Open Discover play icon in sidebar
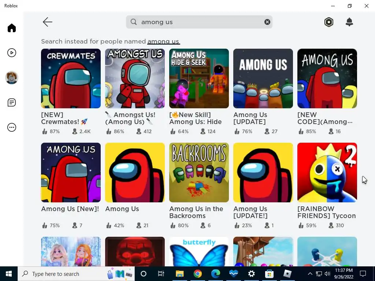 [11, 53]
